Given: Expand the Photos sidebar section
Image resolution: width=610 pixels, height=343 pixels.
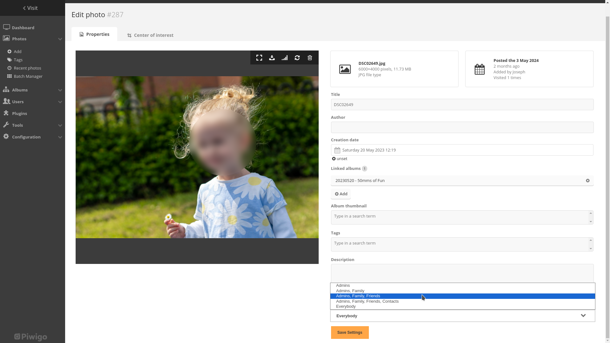Looking at the screenshot, I should (x=60, y=39).
